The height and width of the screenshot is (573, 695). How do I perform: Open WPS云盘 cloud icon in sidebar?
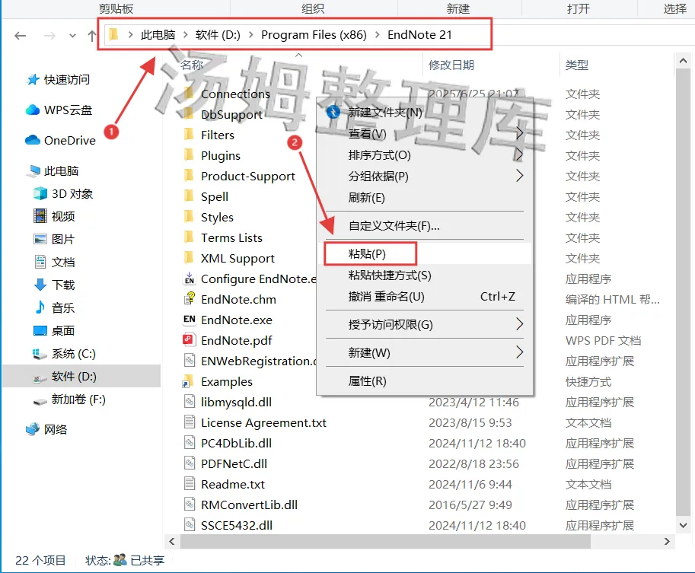coord(33,110)
